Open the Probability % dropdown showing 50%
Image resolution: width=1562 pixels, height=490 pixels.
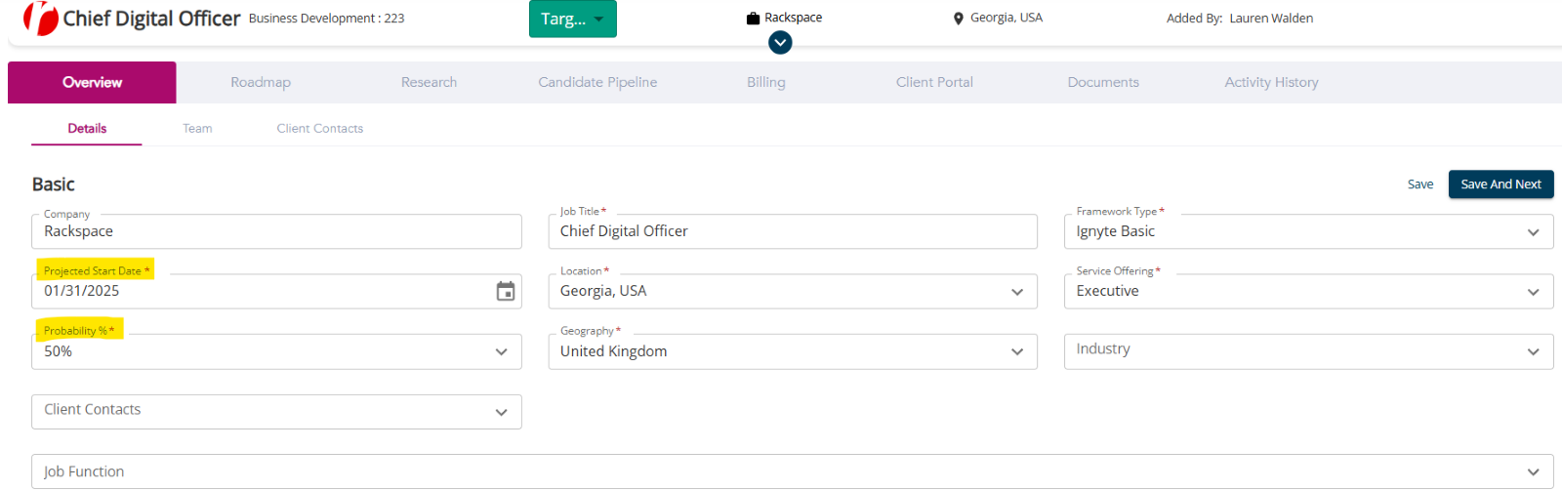276,351
